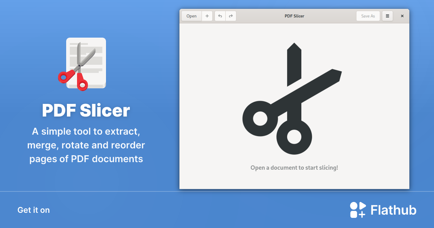Click the PDF Slicer scissors app icon
Screen dimensions: 434x228
click(86, 63)
